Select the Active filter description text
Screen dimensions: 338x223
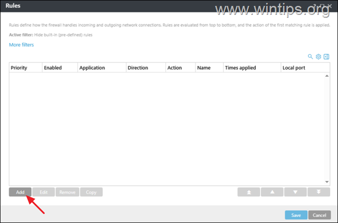[x=51, y=35]
